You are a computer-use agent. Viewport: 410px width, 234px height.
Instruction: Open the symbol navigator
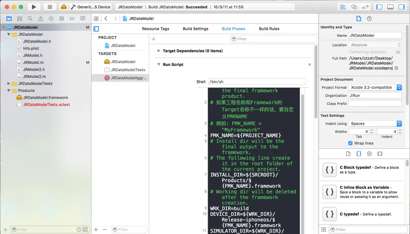point(19,18)
